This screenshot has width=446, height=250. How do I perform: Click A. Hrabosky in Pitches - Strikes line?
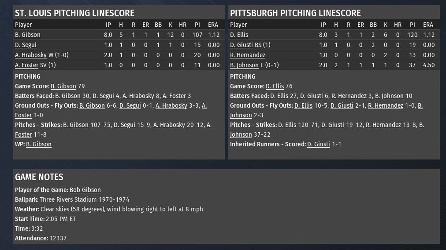coord(169,125)
